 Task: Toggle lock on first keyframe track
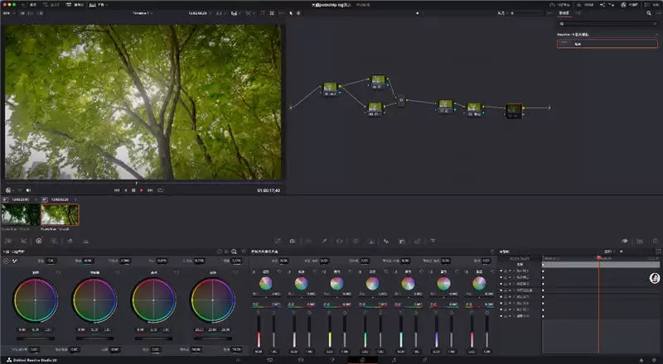coord(506,271)
